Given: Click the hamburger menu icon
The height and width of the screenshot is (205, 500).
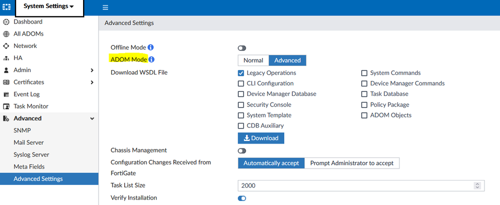Looking at the screenshot, I should (105, 7).
